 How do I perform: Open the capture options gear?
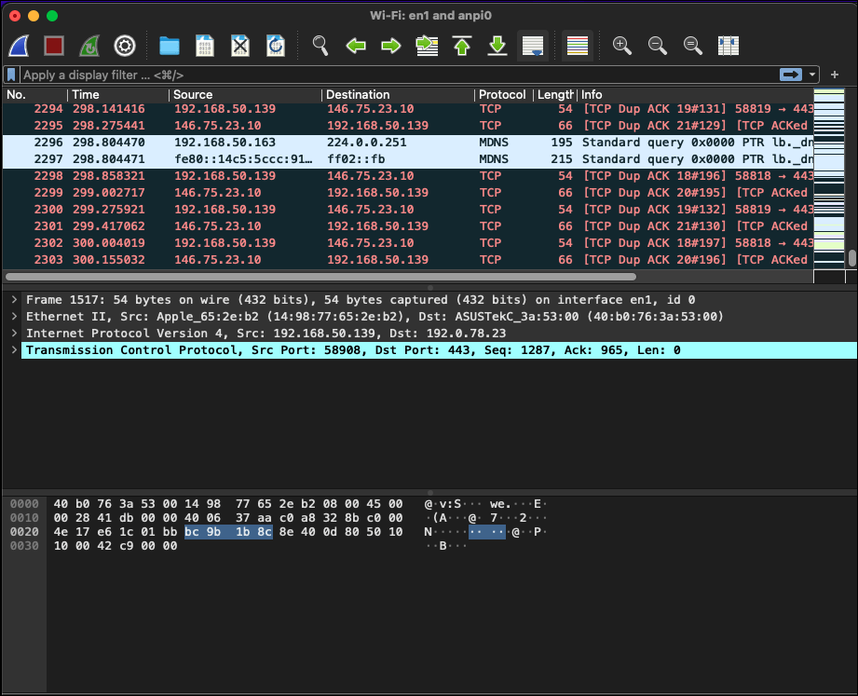[124, 46]
